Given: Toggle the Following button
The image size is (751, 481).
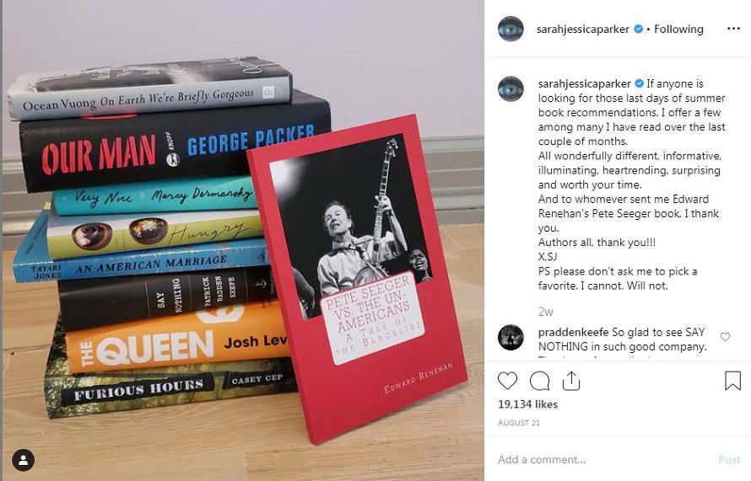Looking at the screenshot, I should click(x=678, y=29).
